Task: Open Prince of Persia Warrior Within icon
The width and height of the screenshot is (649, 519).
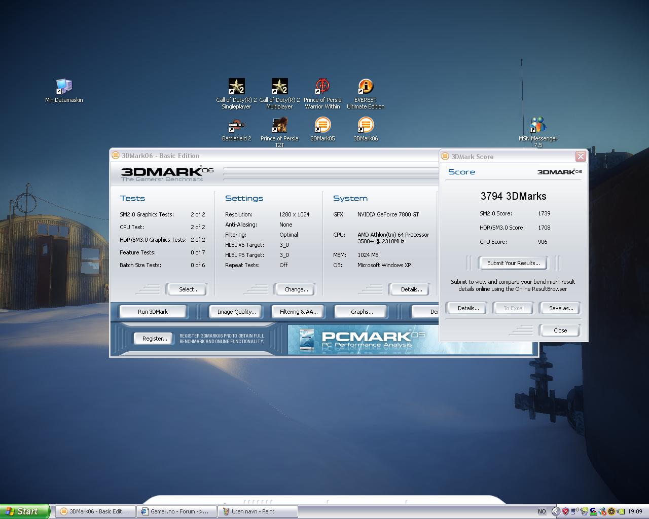Action: coord(322,94)
